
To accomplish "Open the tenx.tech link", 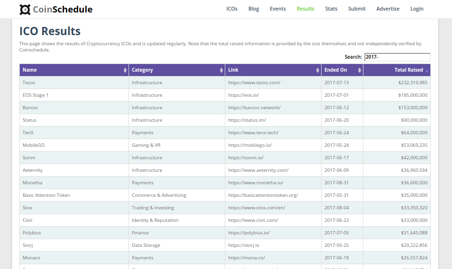I will (x=253, y=133).
